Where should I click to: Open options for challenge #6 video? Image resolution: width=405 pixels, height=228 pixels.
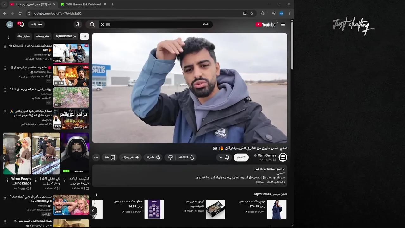(x=5, y=46)
